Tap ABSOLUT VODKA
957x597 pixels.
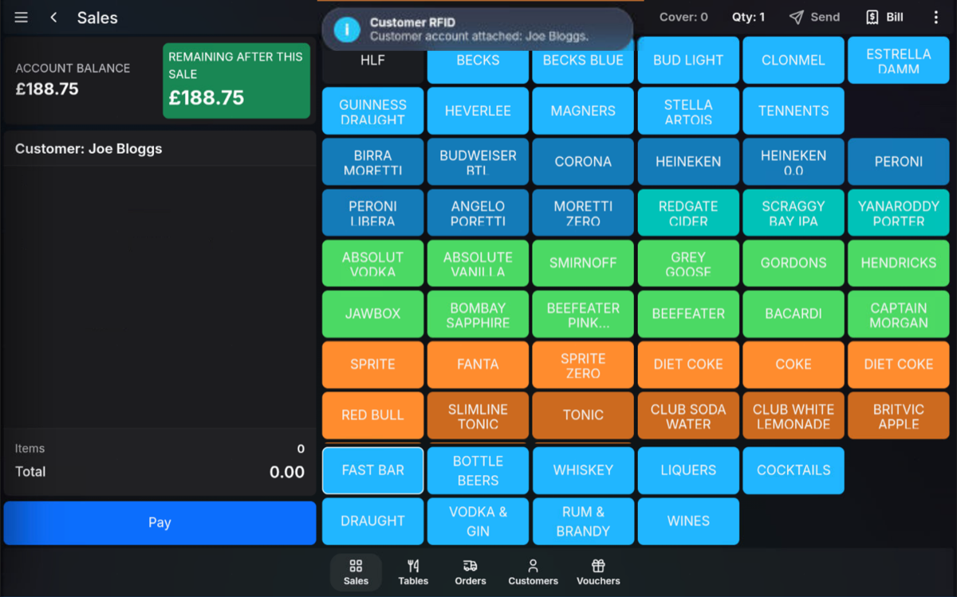click(372, 263)
